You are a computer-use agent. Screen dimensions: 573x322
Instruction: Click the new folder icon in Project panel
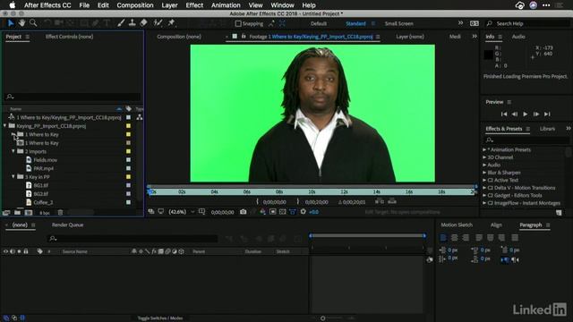point(17,213)
